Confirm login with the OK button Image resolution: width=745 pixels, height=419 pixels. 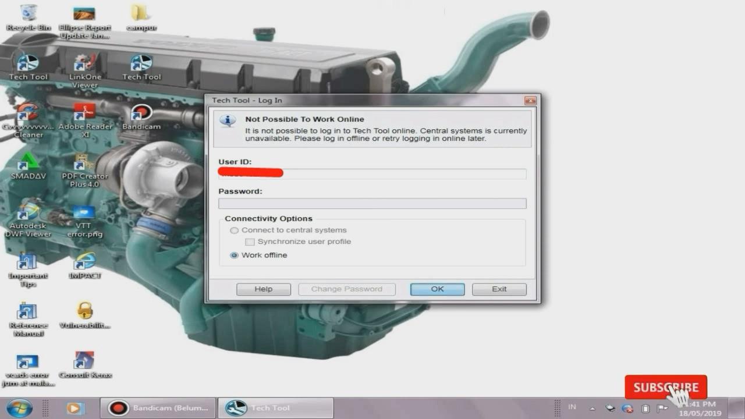(x=437, y=289)
